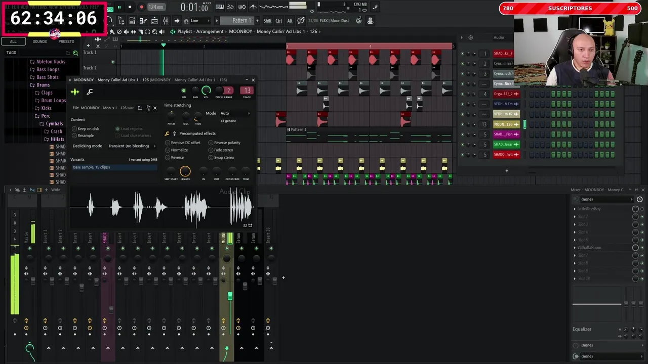Pause playback with the green transport button
The width and height of the screenshot is (648, 364).
pyautogui.click(x=119, y=7)
